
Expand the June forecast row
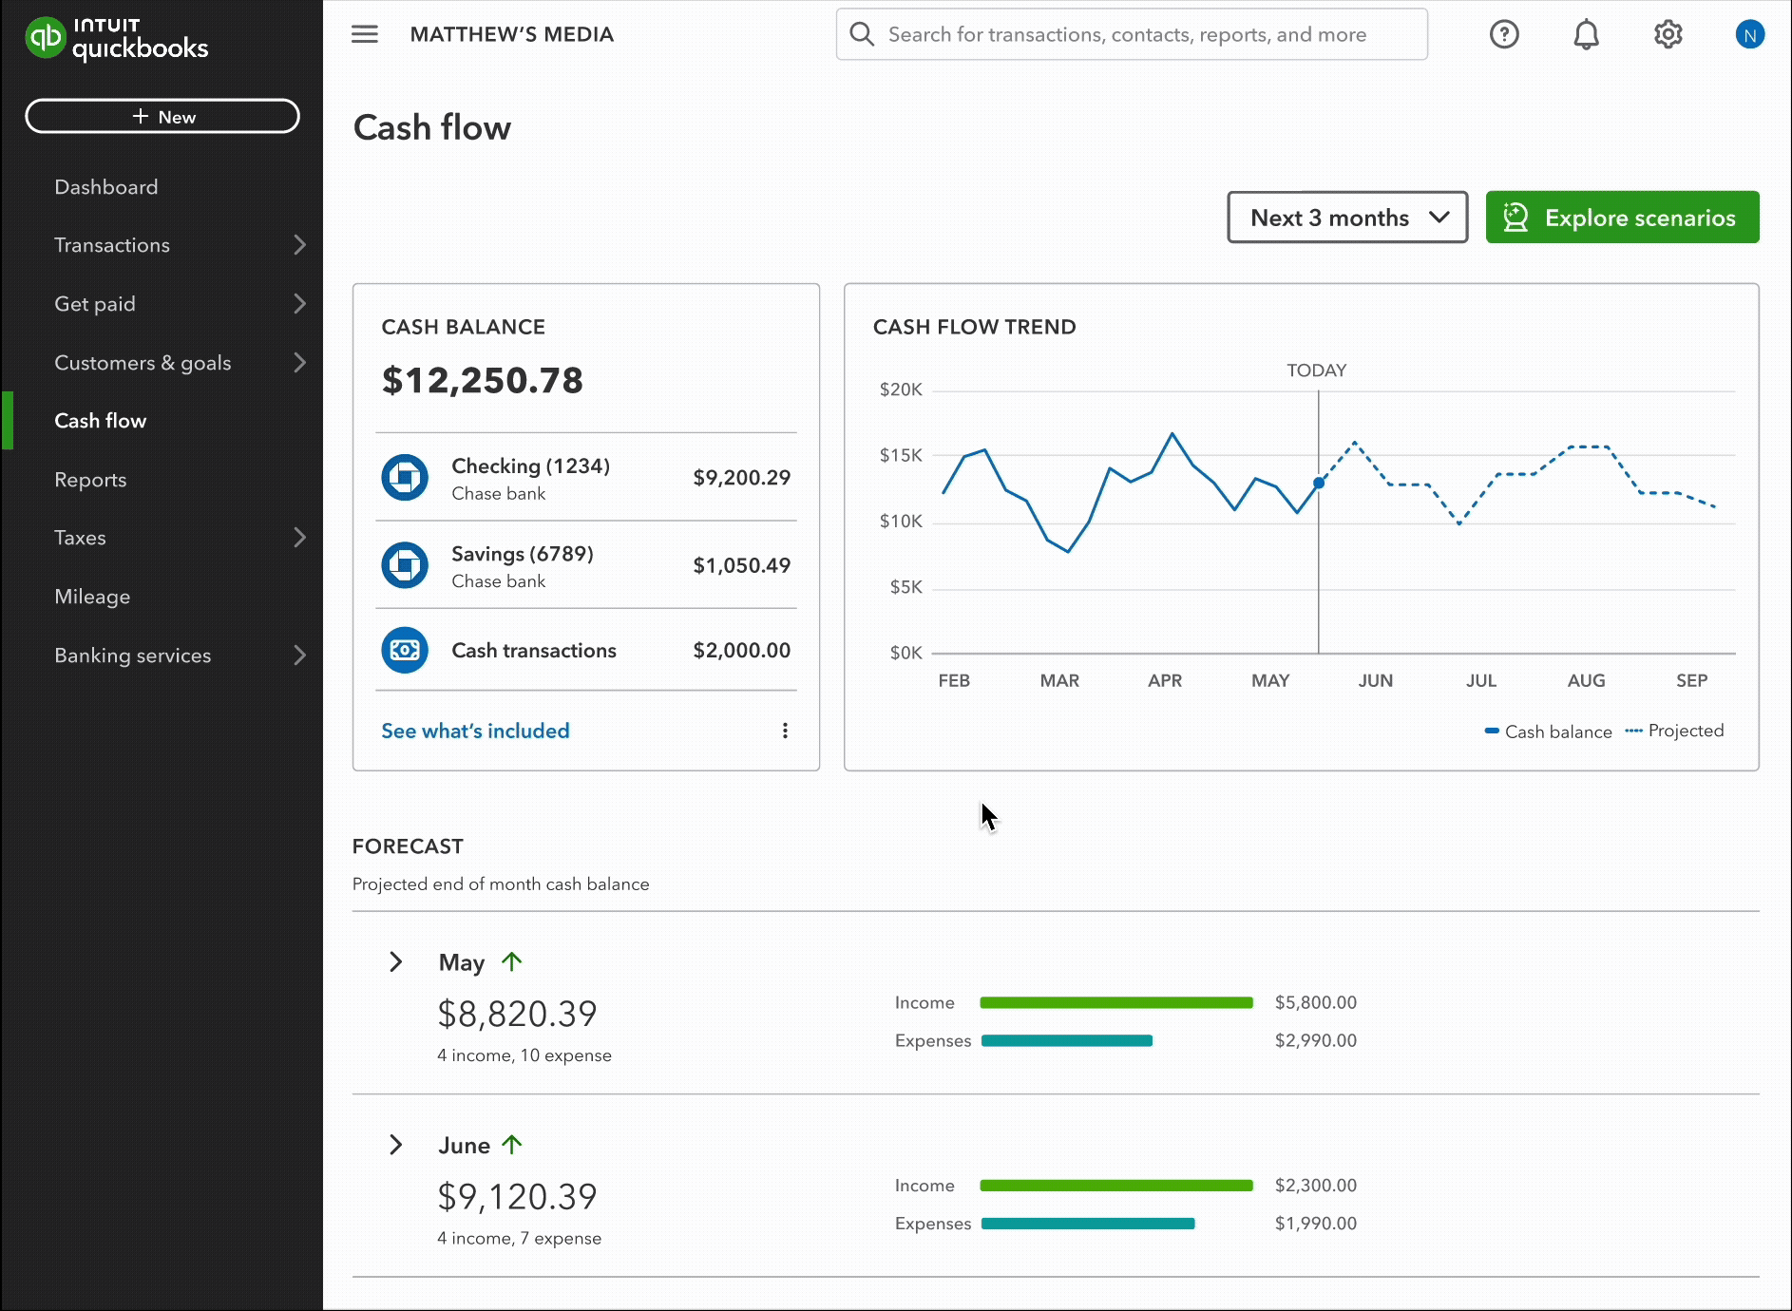click(x=396, y=1145)
